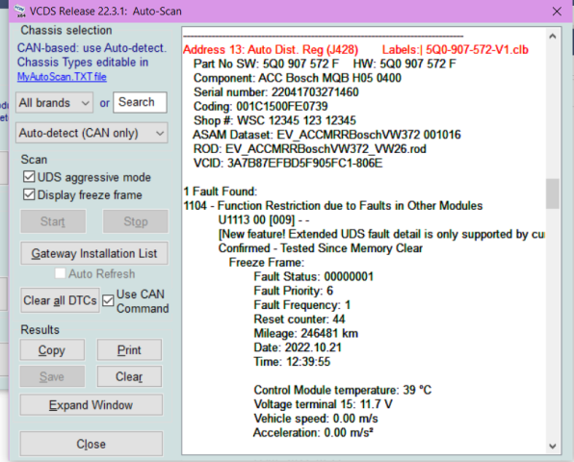Screen dimensions: 574x462
Task: Click the 'Shop #: WSC 12345 123 12345' line
Action: 274,120
